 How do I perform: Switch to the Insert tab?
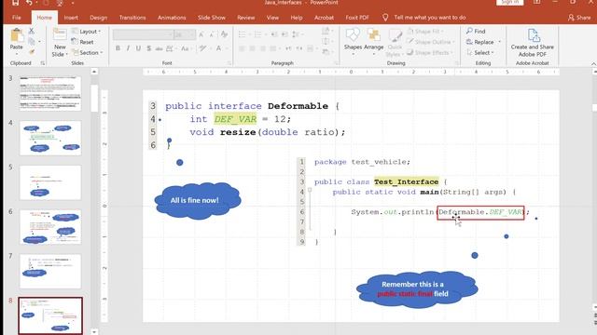coord(71,18)
